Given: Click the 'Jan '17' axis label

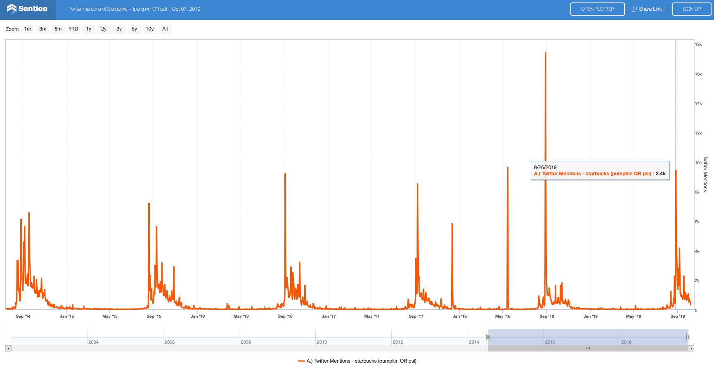Looking at the screenshot, I should click(329, 316).
